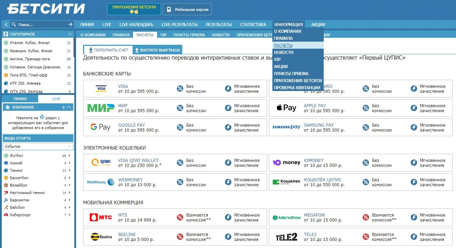
Task: Switch to ВЫПЛАТА ВЫИГРЫША tab
Action: 157,50
